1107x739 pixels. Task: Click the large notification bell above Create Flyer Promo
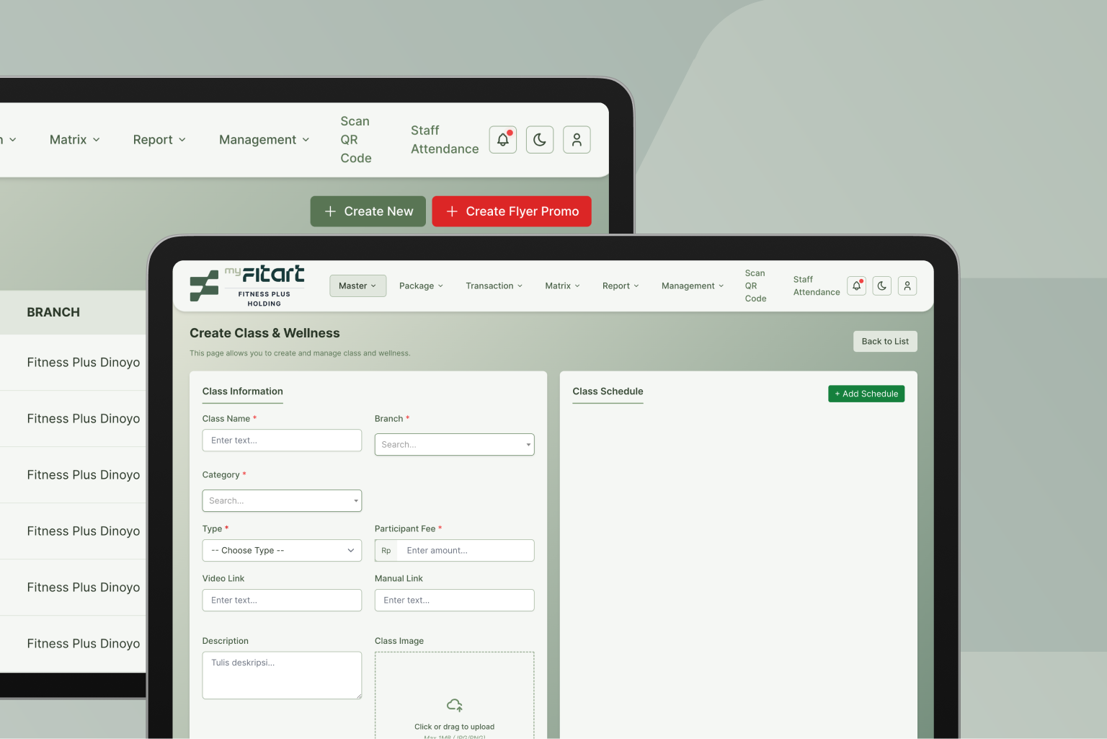(x=503, y=140)
